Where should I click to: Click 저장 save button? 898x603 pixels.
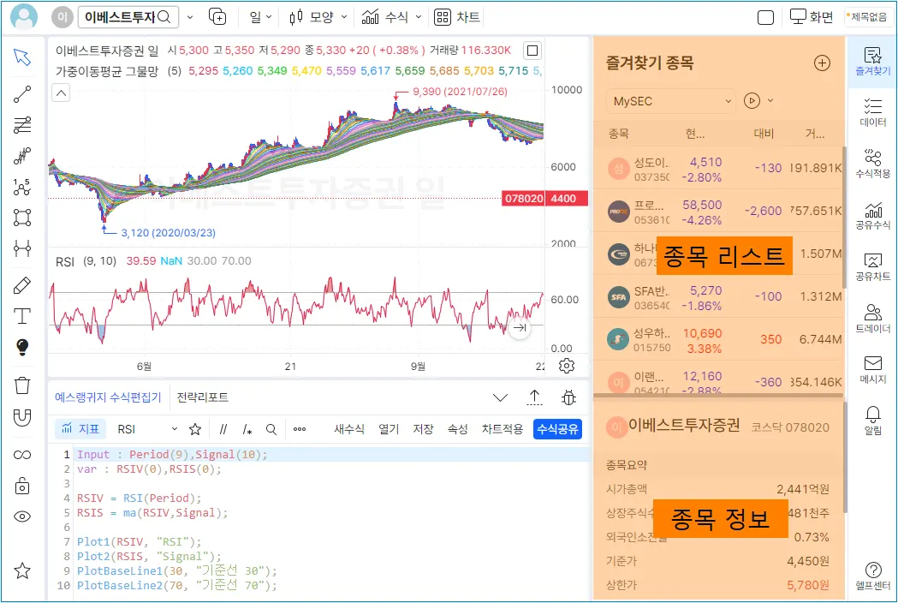pyautogui.click(x=423, y=429)
